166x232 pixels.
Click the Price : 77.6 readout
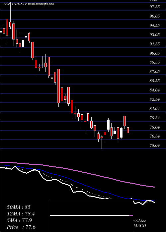click(21, 227)
